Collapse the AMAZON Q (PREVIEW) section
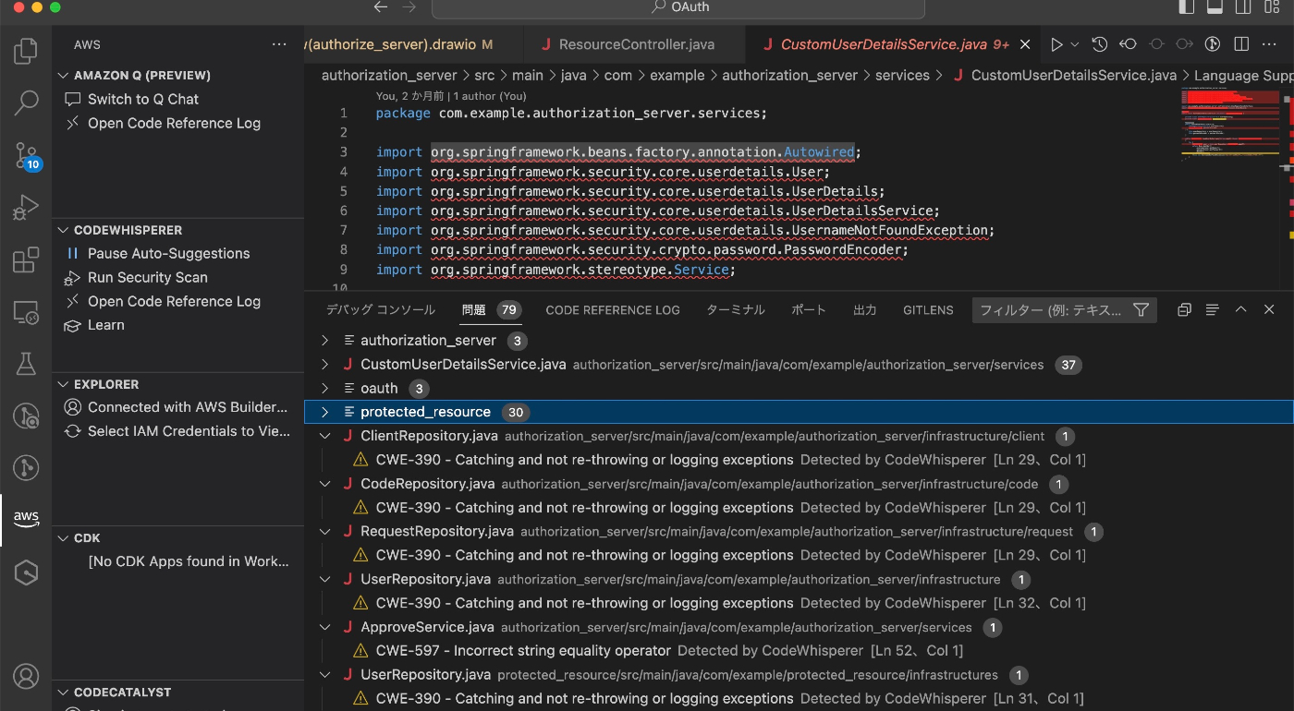 click(64, 76)
